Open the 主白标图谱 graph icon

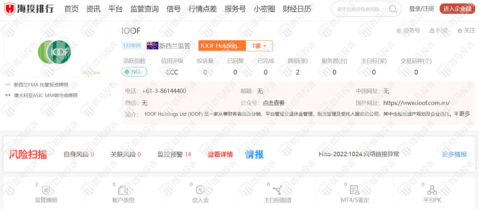click(277, 190)
